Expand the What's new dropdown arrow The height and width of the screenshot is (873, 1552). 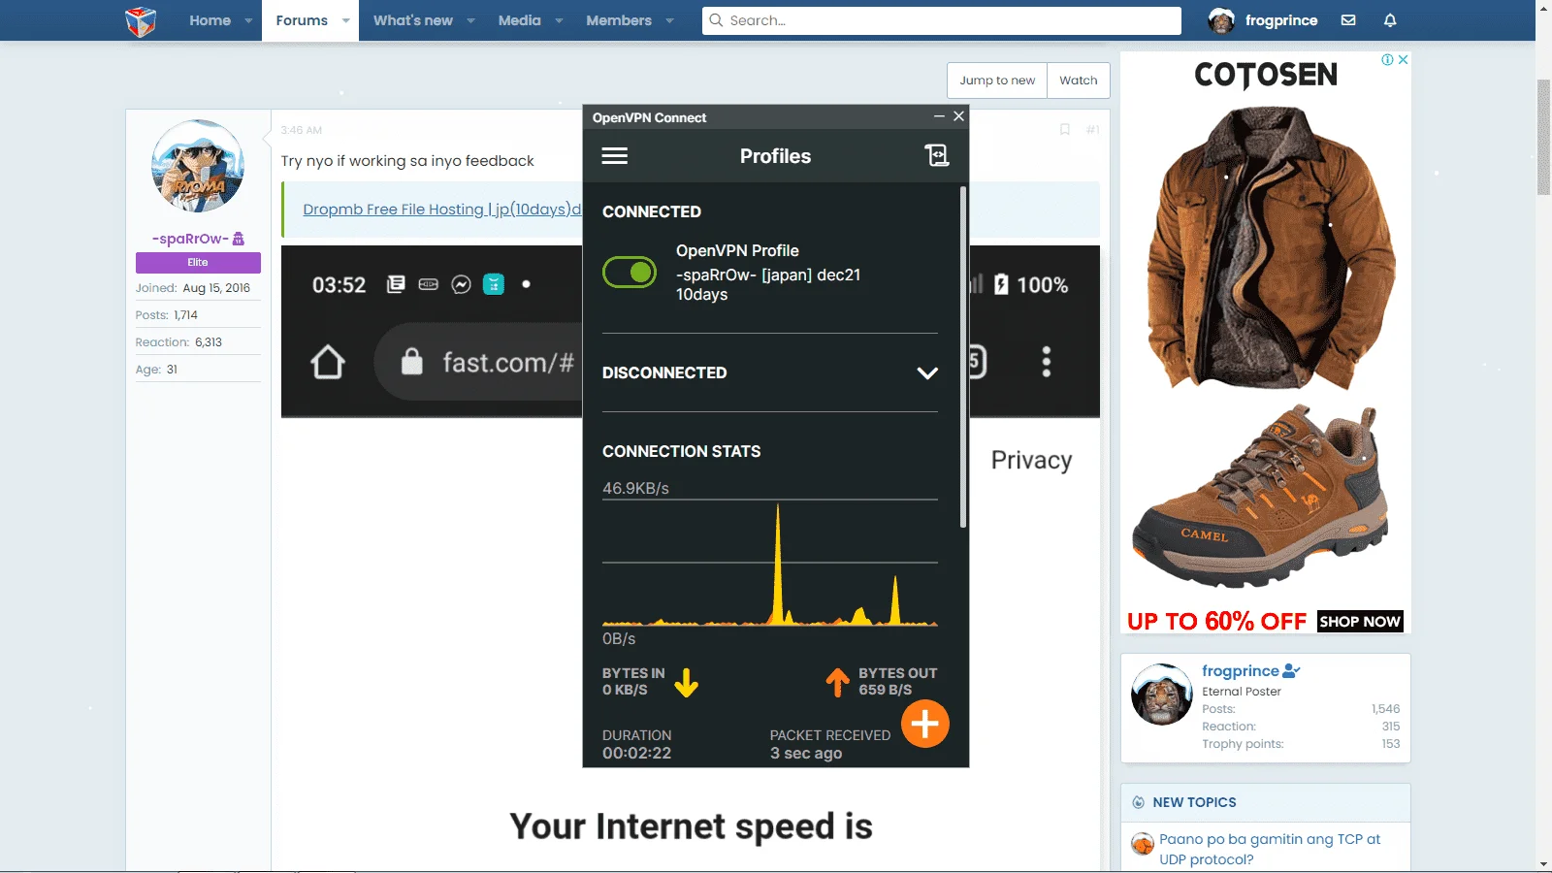(x=470, y=20)
